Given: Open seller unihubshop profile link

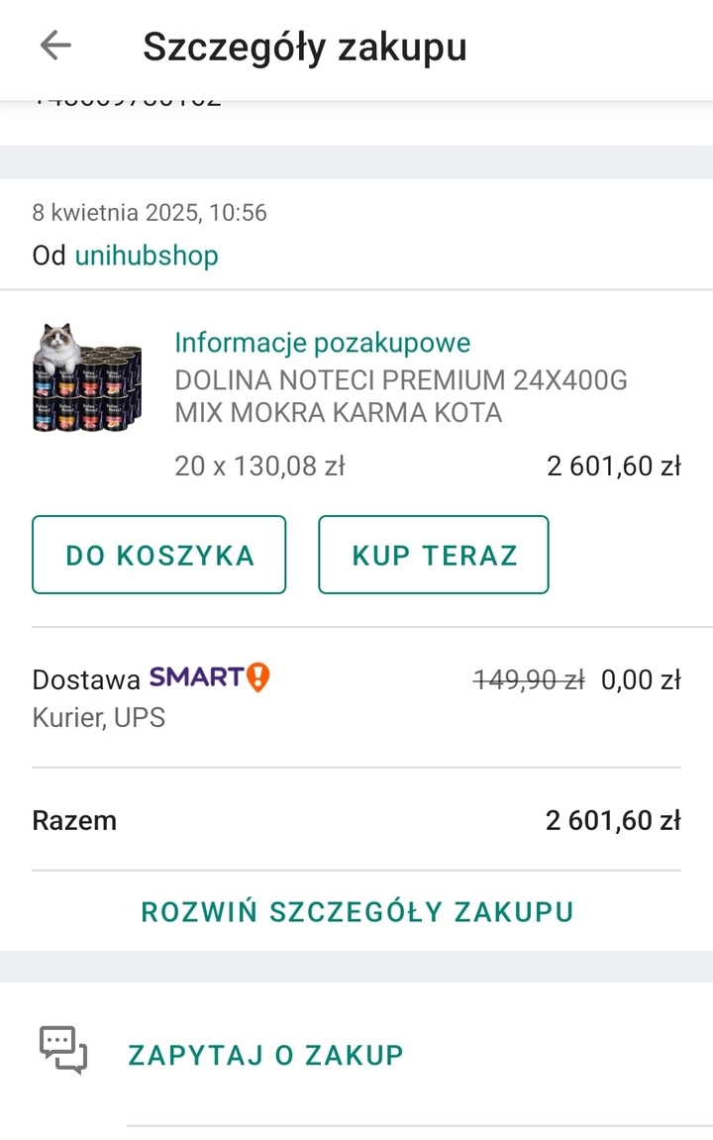Looking at the screenshot, I should pyautogui.click(x=147, y=256).
